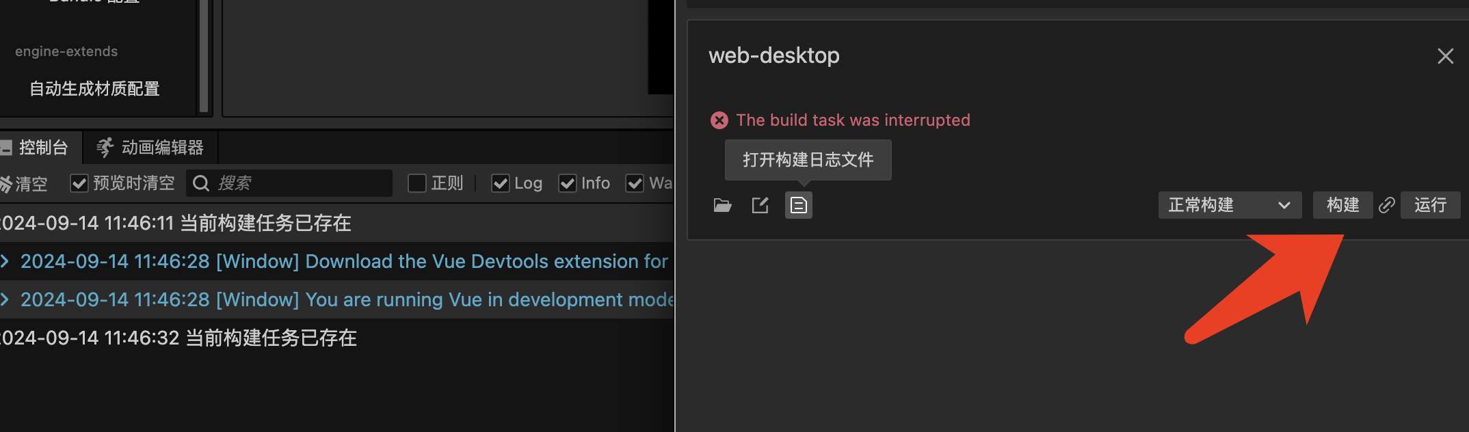The width and height of the screenshot is (1469, 432).
Task: Expand the Vue Devtools log entry
Action: (5, 261)
